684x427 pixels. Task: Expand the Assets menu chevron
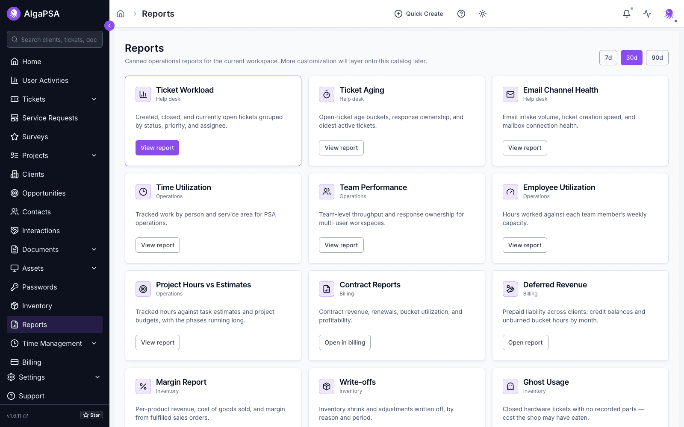point(94,268)
